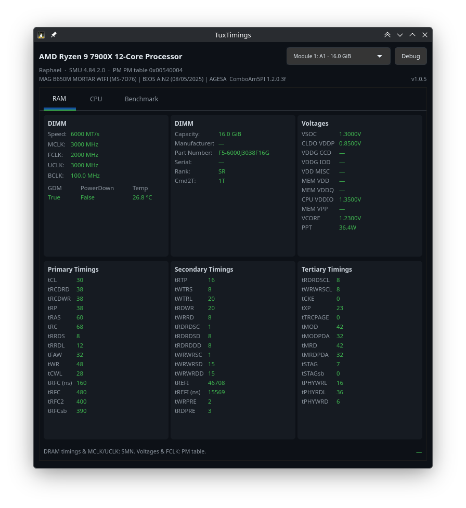Click the Secondary Timings heading

point(204,270)
